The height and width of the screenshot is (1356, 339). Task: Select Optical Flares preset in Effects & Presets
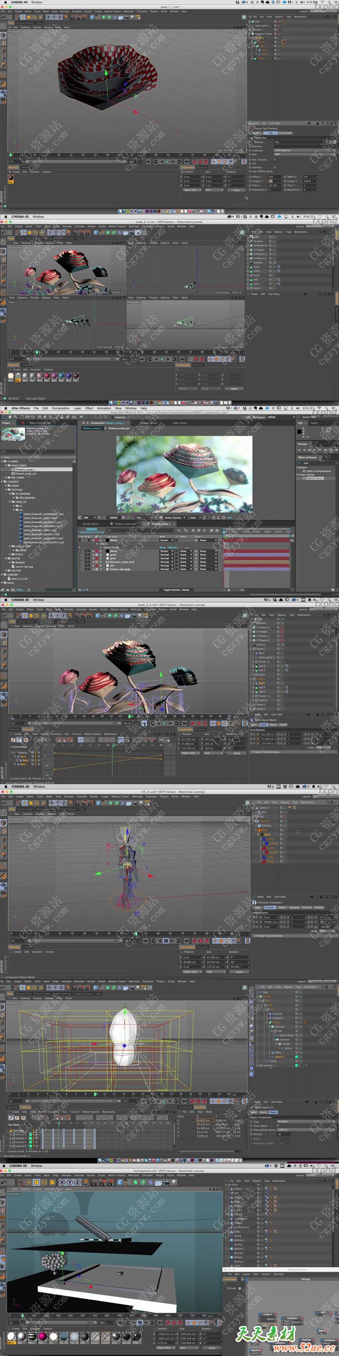pos(314,478)
